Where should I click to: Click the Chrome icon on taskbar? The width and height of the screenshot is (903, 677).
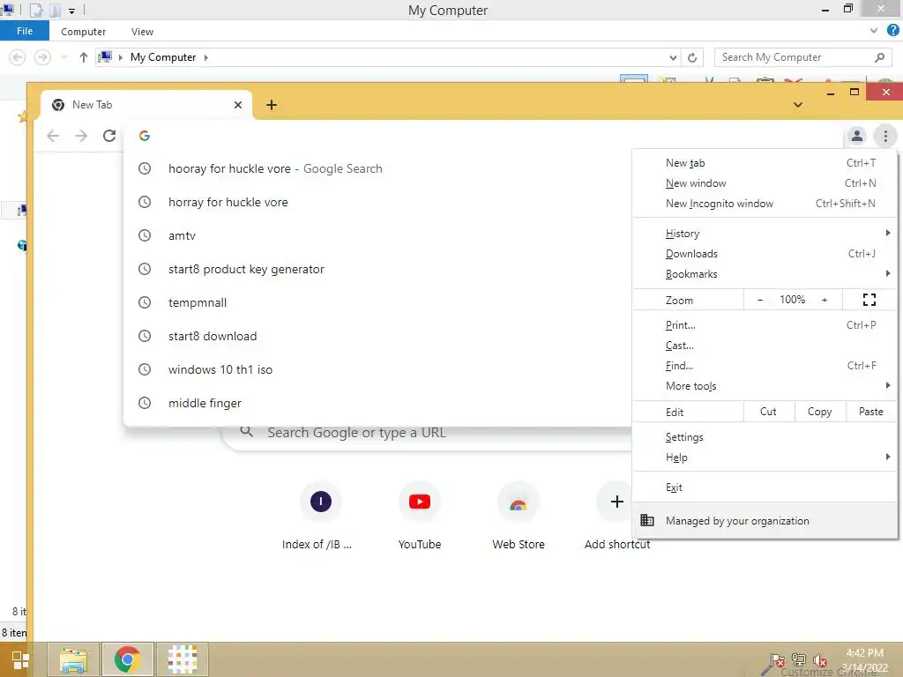point(127,659)
